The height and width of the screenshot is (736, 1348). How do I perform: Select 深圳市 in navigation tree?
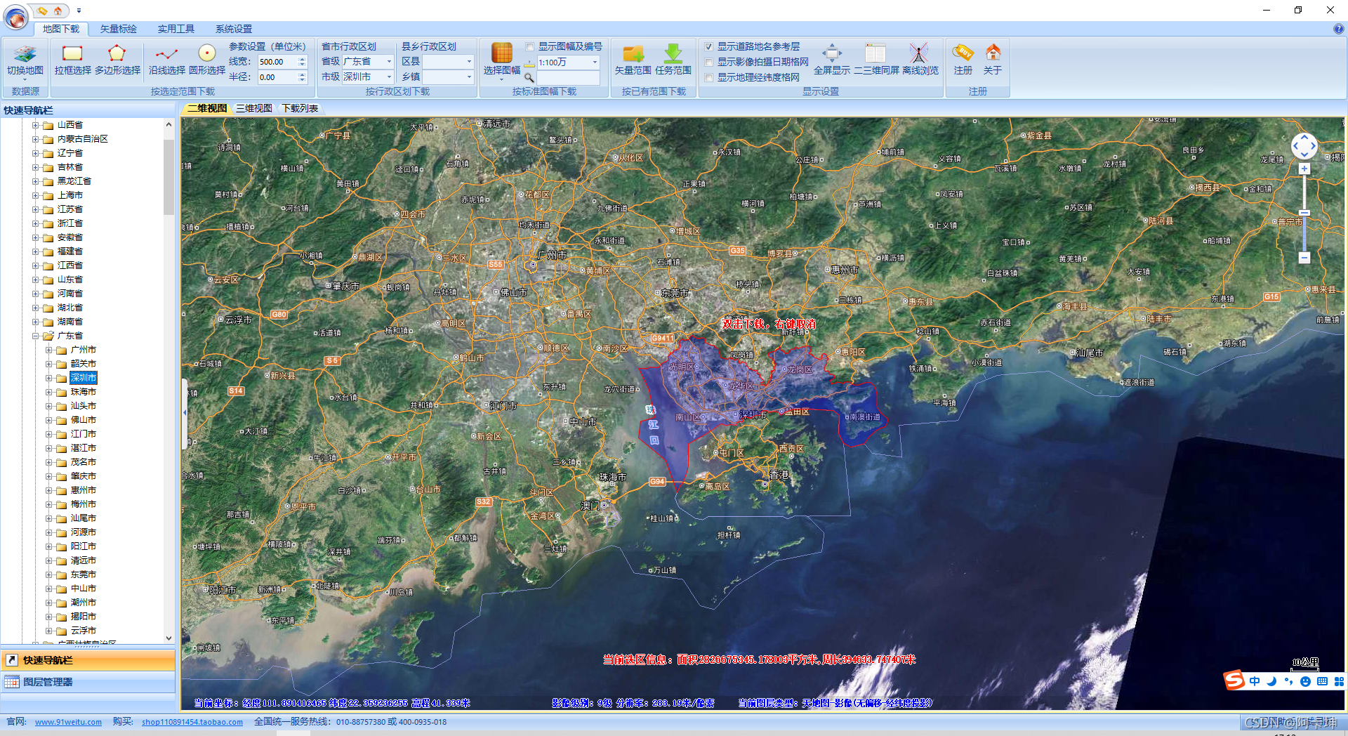click(83, 378)
